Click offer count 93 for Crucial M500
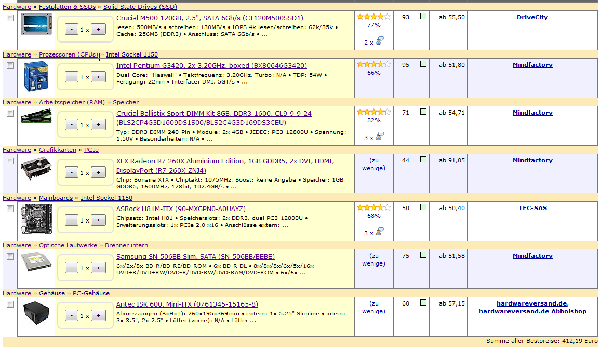Image resolution: width=601 pixels, height=347 pixels. (x=406, y=17)
